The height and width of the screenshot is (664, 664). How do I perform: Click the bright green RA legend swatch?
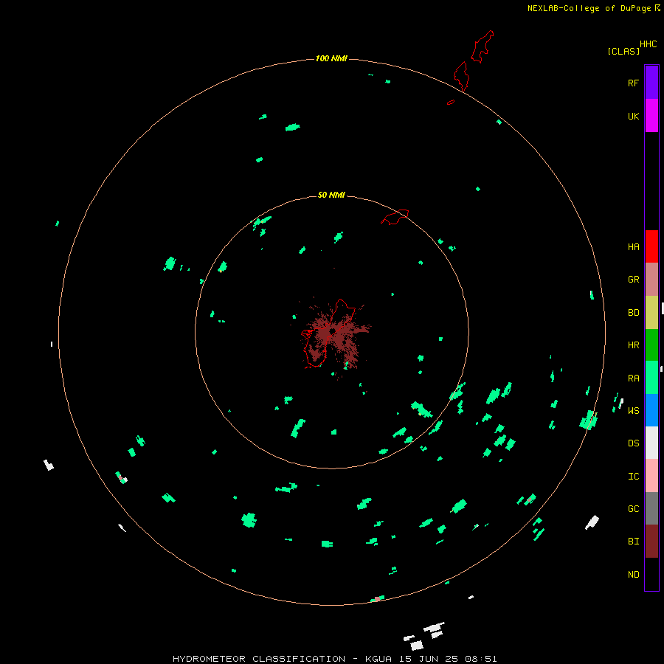coord(651,378)
